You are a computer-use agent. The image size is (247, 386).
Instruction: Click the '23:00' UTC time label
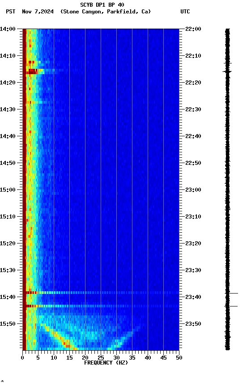(193, 190)
